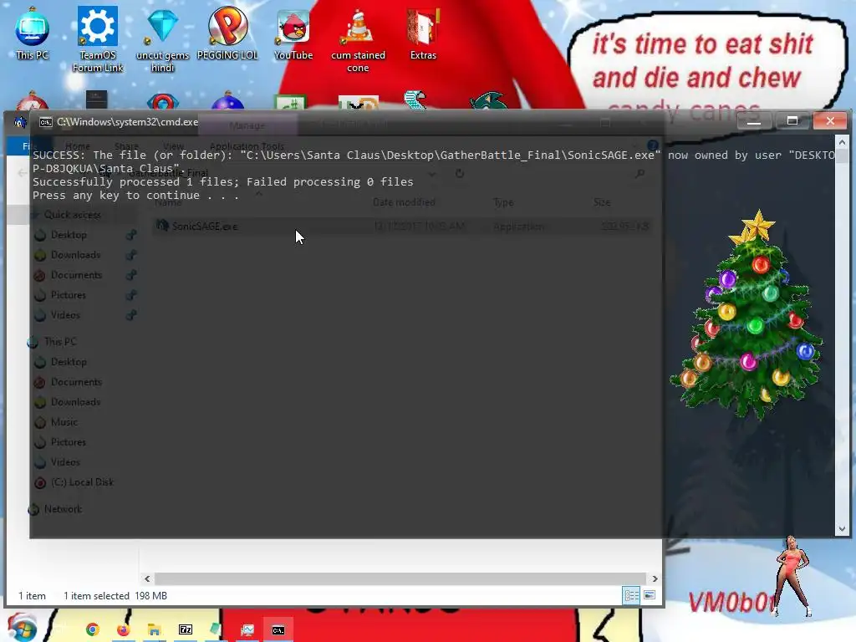
Task: Open Documents under Quick access
Action: tap(76, 275)
